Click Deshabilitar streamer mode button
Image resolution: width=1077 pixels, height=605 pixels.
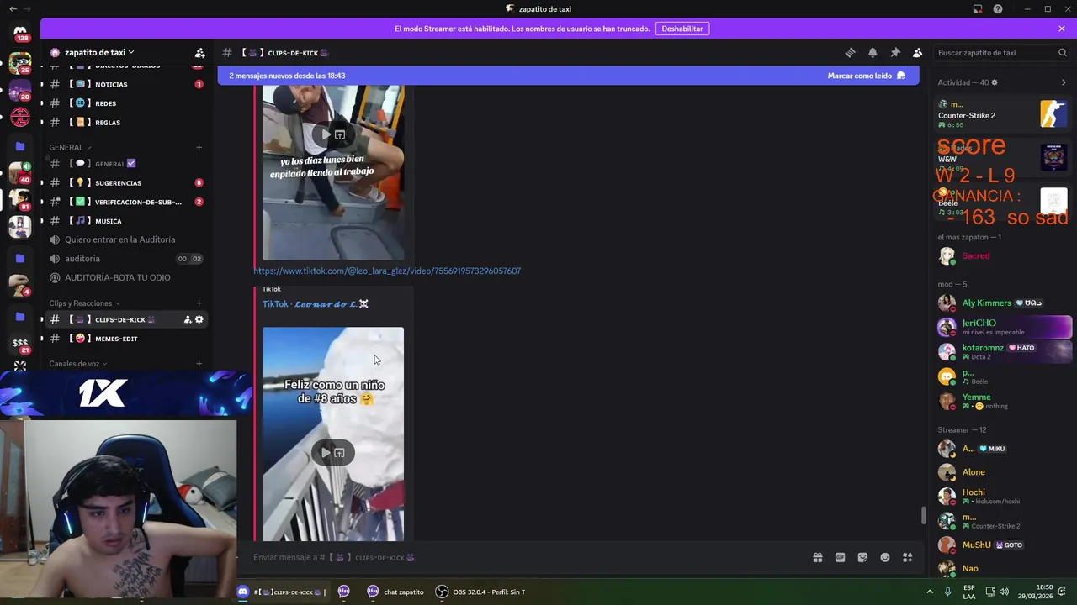pyautogui.click(x=682, y=29)
